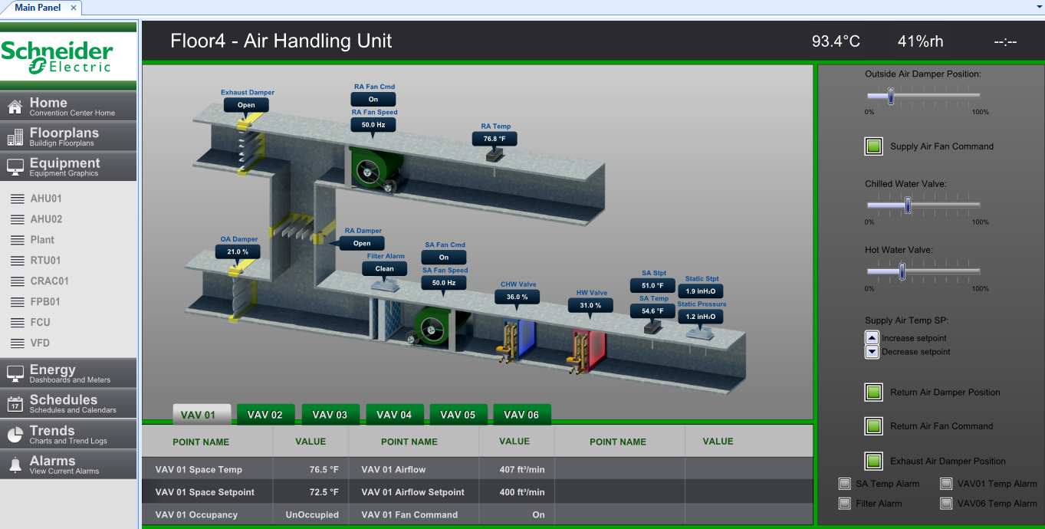1045x529 pixels.
Task: Click the Trends pie chart icon
Action: (x=15, y=435)
